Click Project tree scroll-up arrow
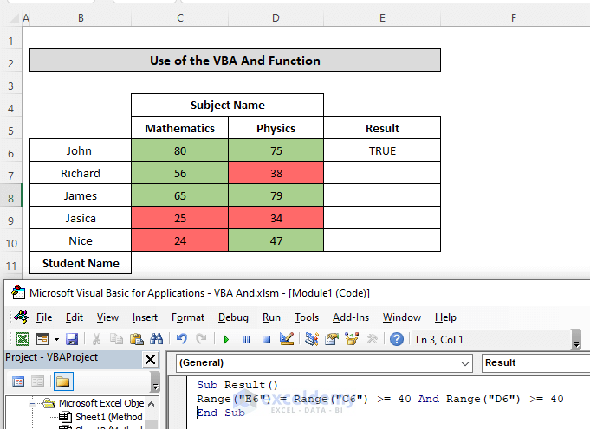Screen dimensions: 590x429 [152, 404]
